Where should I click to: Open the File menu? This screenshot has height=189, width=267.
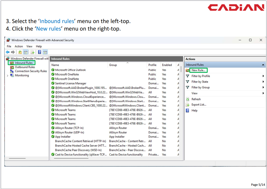click(x=9, y=46)
